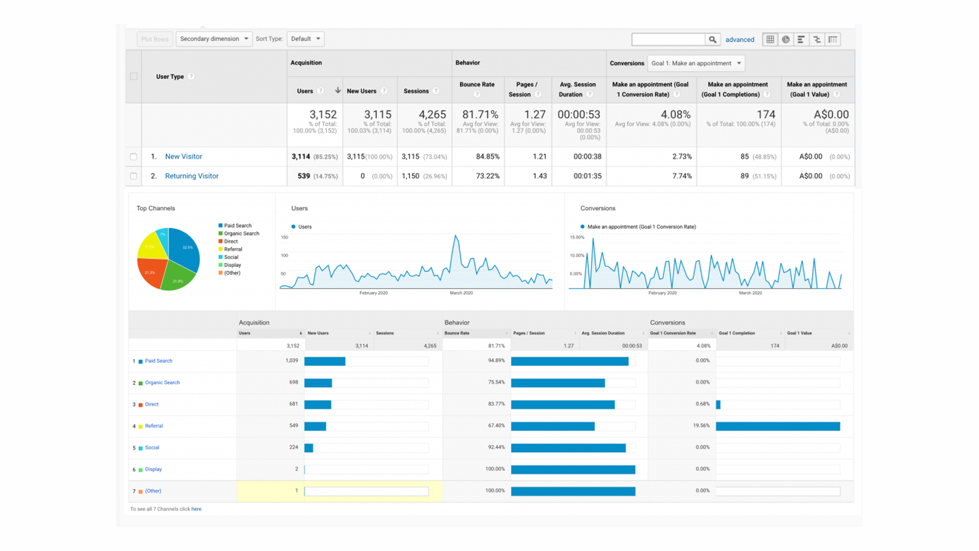This screenshot has width=979, height=551.
Task: Open the Sort Type Default dropdown
Action: pos(305,39)
